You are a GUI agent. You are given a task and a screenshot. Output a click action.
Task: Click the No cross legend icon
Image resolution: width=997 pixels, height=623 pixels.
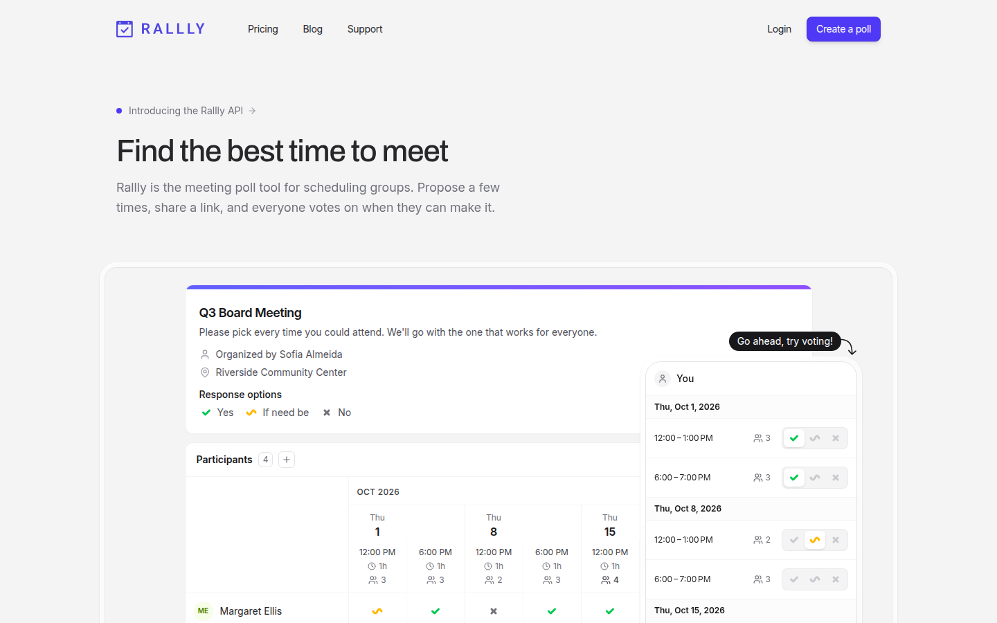(327, 413)
